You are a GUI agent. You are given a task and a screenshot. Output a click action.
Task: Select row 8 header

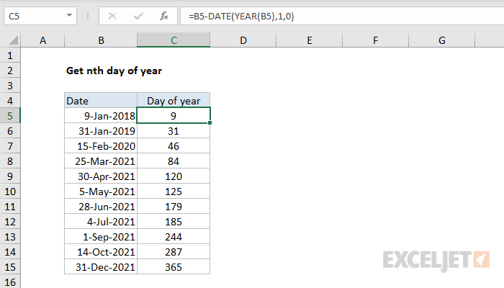10,161
